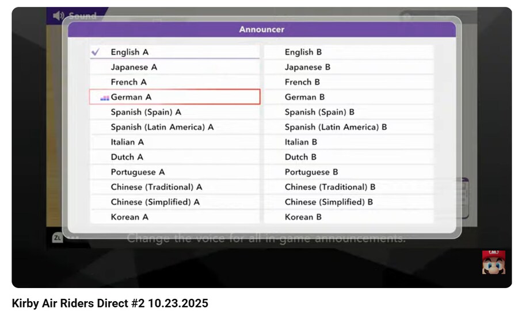This screenshot has height=311, width=518.
Task: Select Italian A announcer
Action: click(x=174, y=142)
